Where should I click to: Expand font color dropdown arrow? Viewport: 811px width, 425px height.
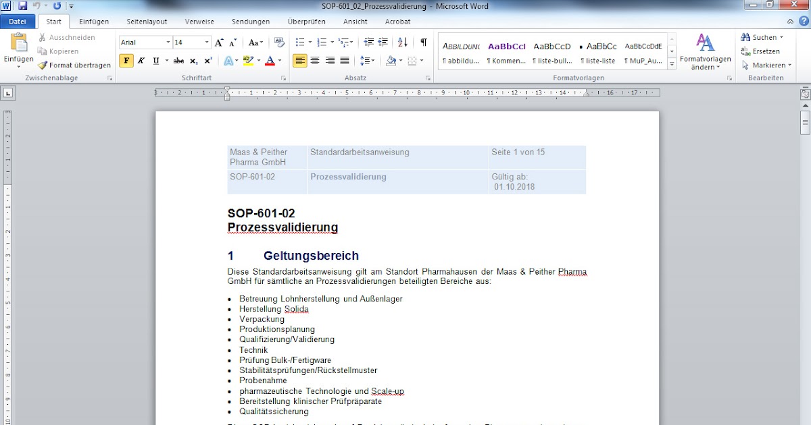(279, 61)
